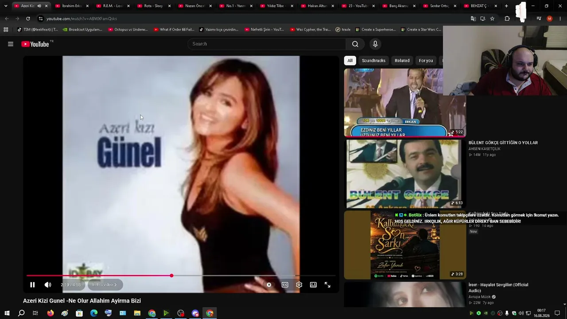Open the 'Broadcast Uygulam...' bookmark
Image resolution: width=567 pixels, height=319 pixels.
[x=82, y=30]
